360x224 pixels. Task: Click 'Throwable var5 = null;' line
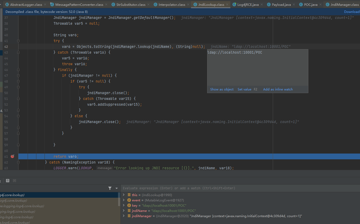[x=77, y=23]
